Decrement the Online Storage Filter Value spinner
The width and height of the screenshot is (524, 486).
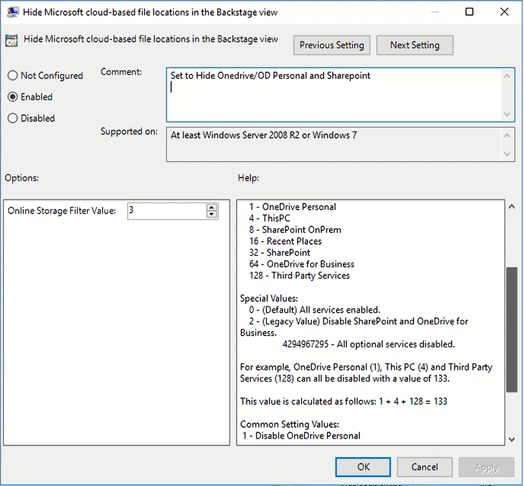(x=211, y=214)
